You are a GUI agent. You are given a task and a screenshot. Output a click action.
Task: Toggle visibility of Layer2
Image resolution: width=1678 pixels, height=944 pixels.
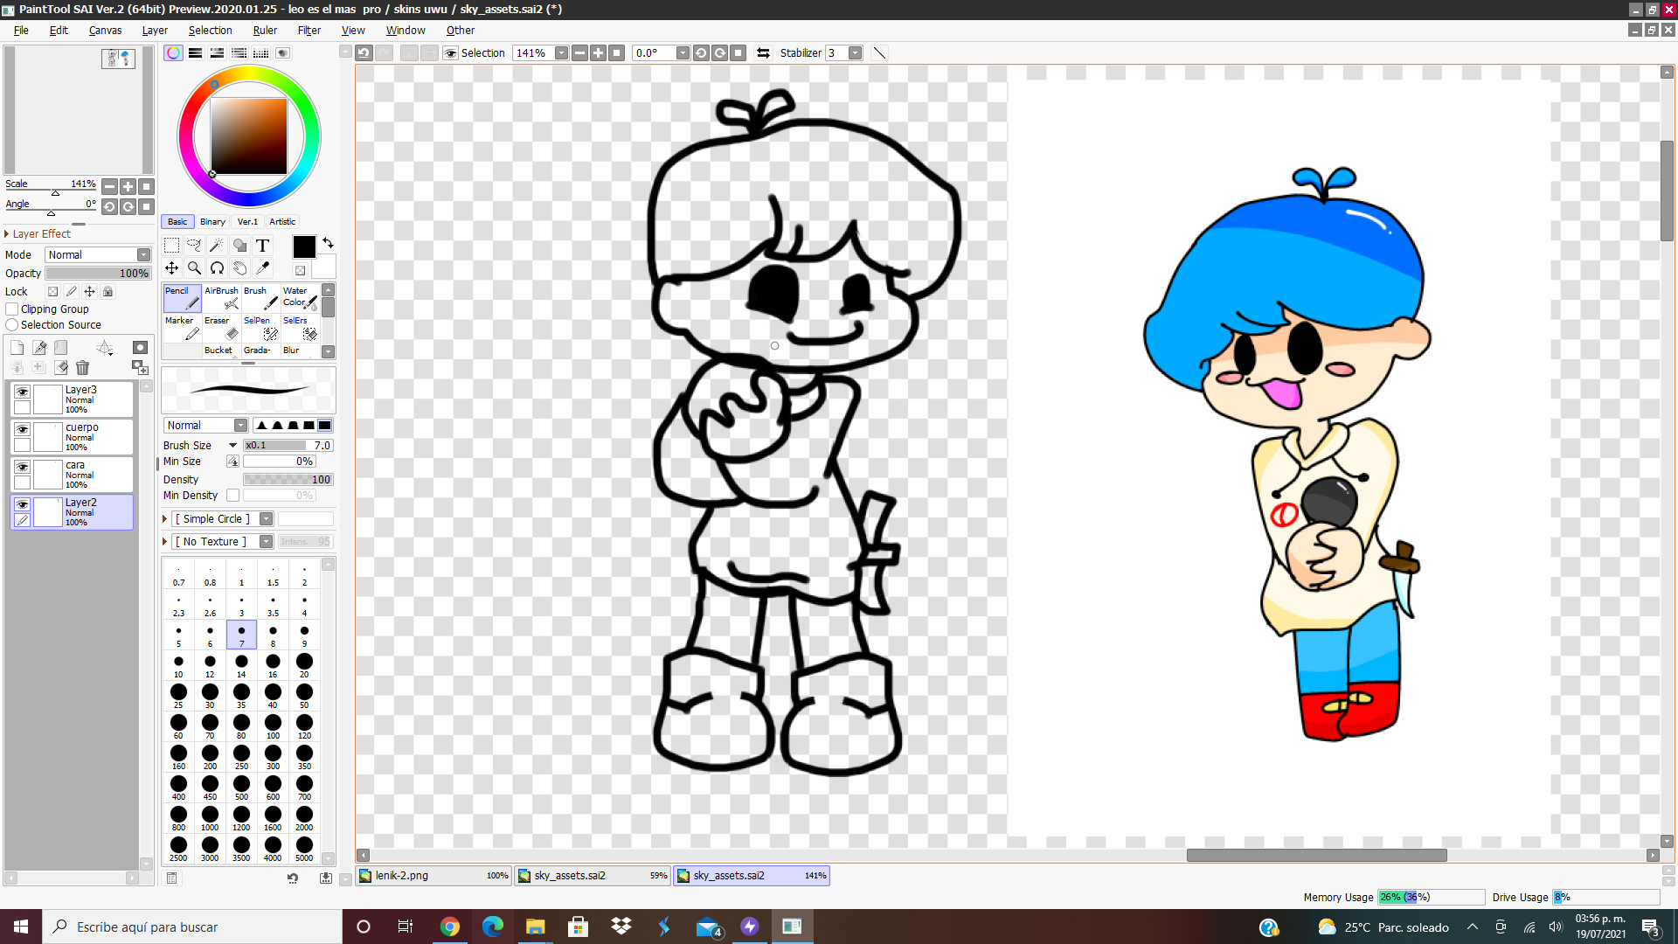coord(22,505)
